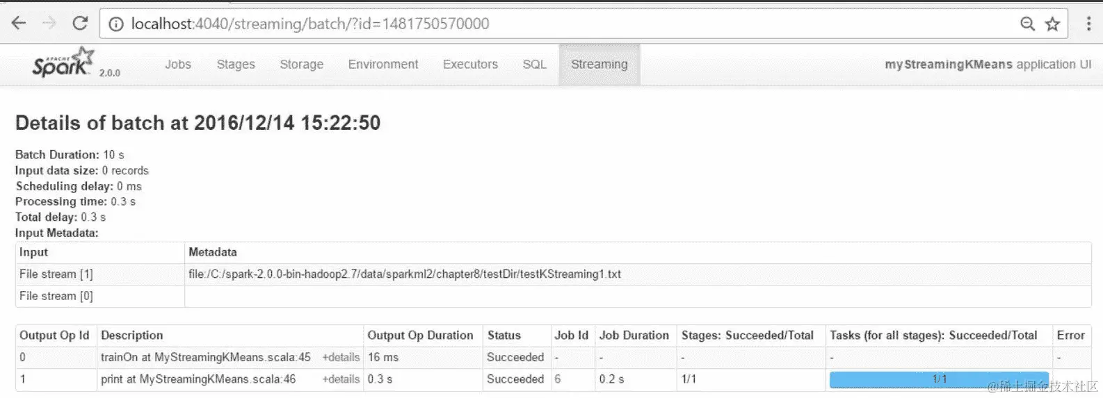Click the browser forward arrow

coord(49,23)
